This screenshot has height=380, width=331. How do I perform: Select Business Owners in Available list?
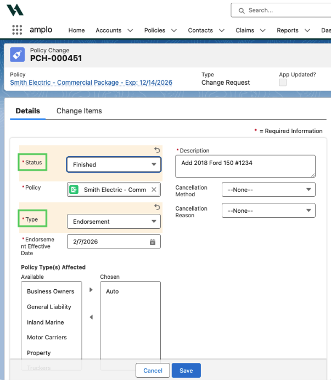pyautogui.click(x=51, y=291)
